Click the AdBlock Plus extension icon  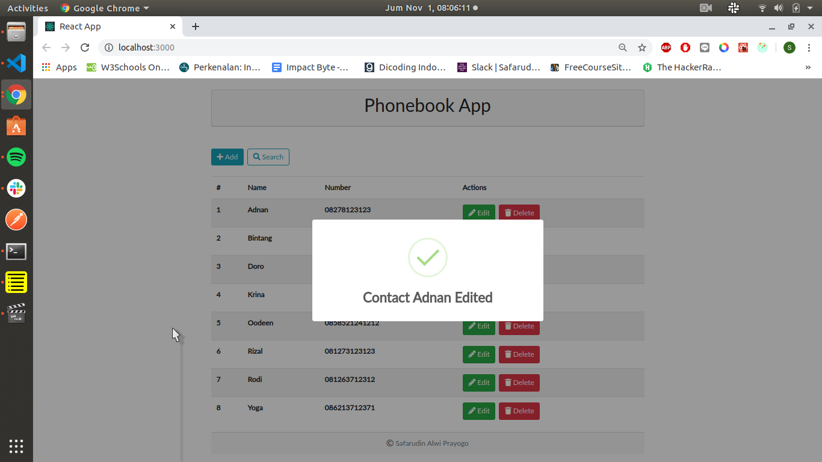pos(666,48)
